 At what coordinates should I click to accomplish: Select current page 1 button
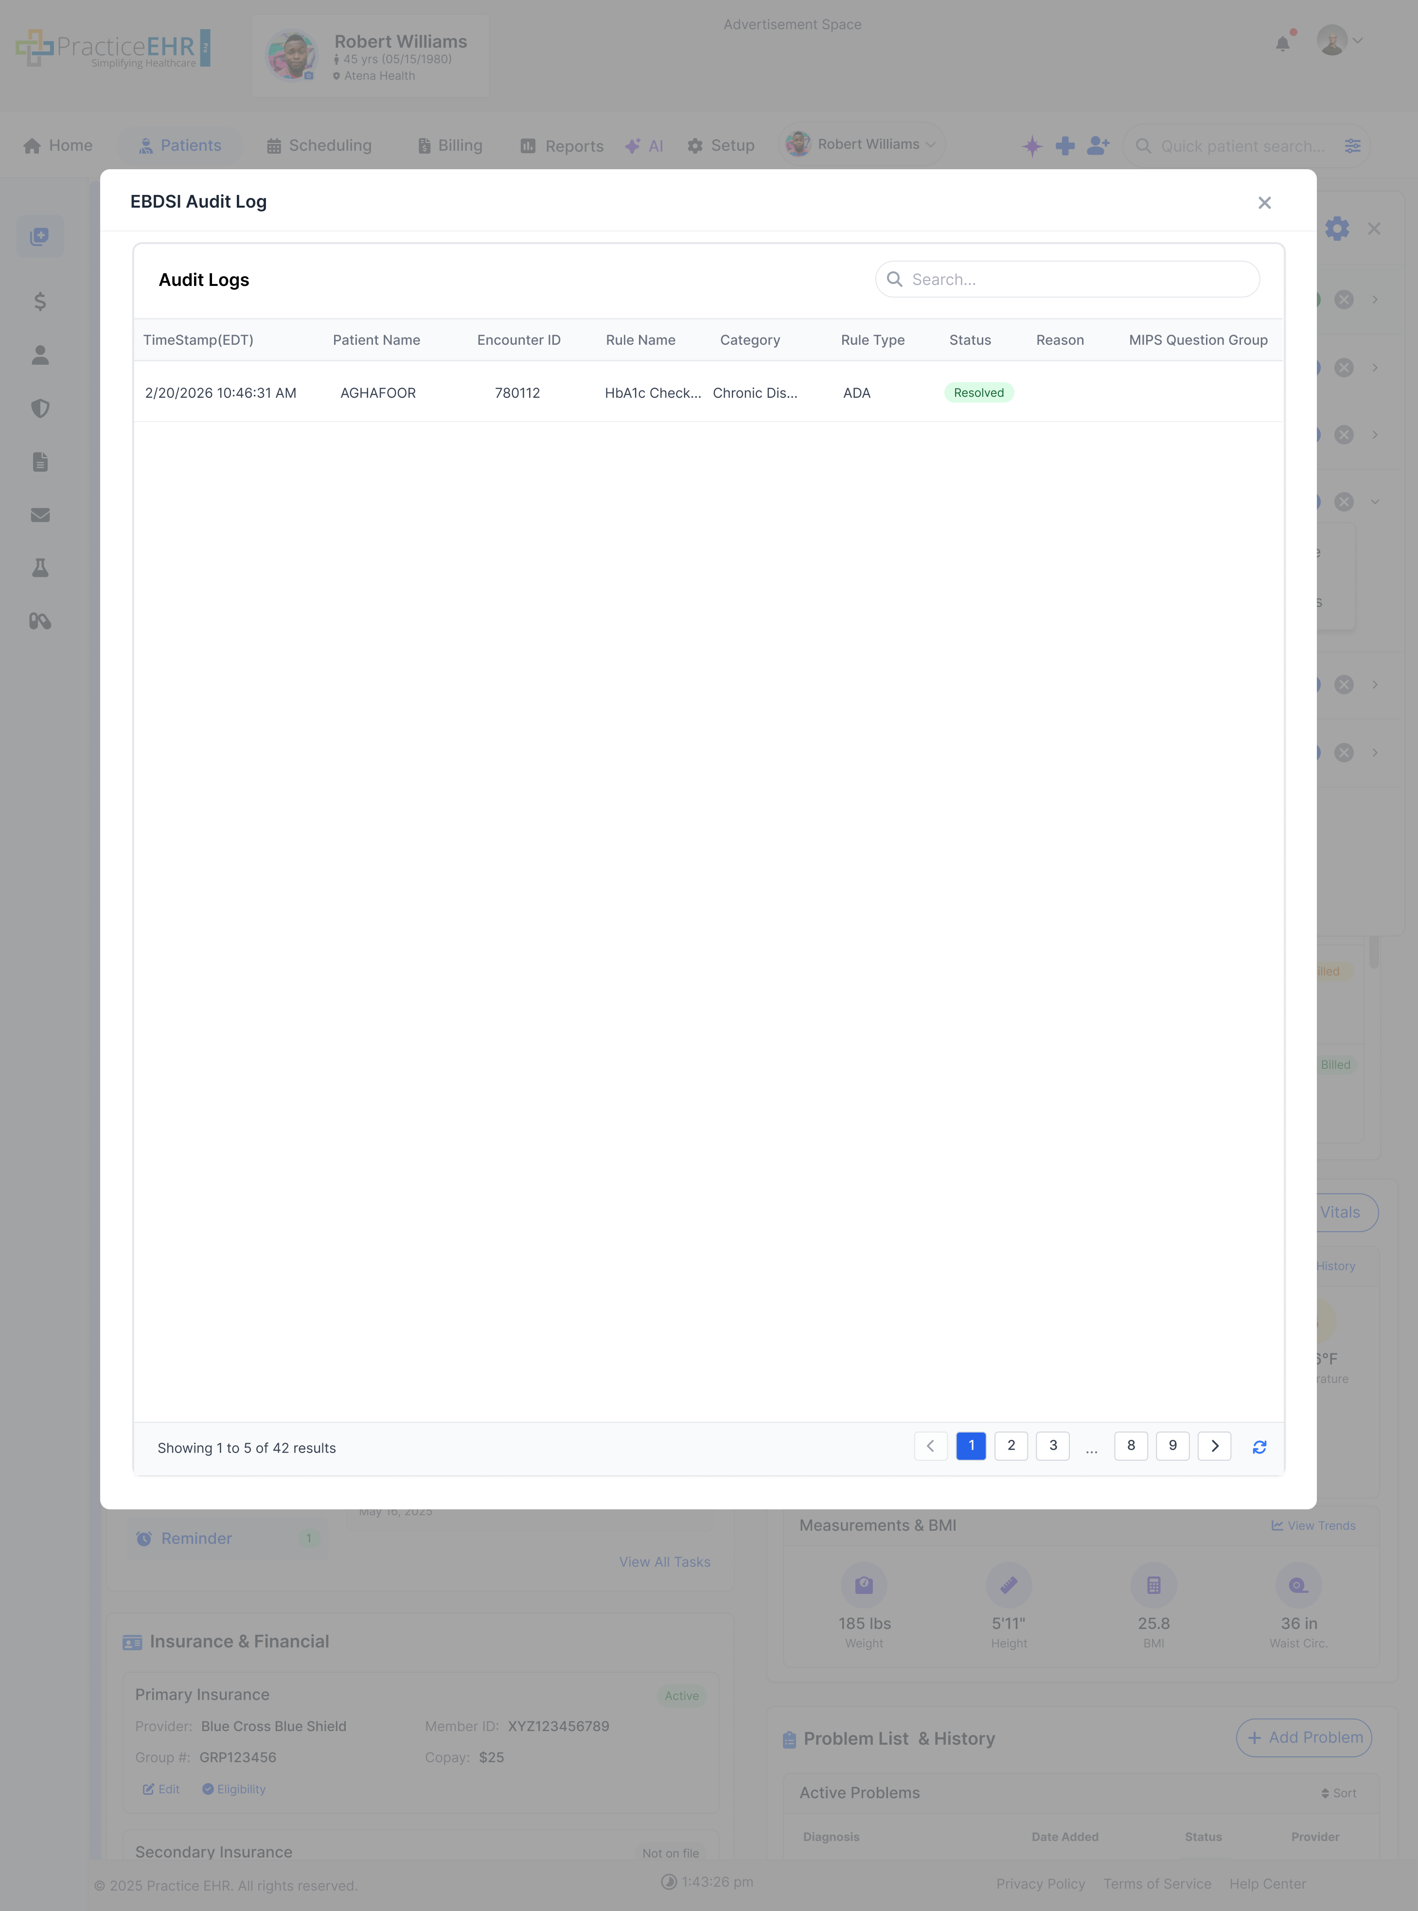pos(971,1446)
